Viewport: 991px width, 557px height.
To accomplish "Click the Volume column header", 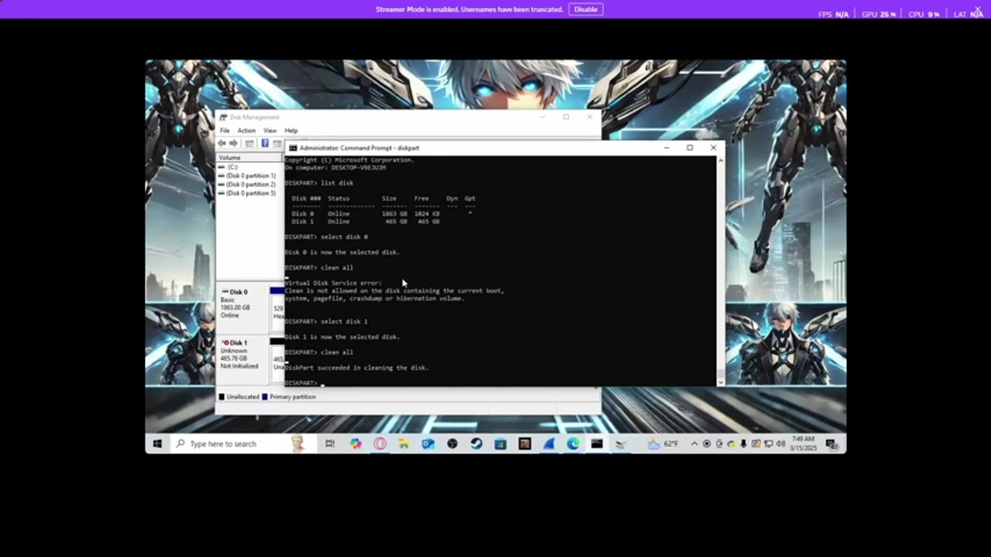I will point(250,158).
